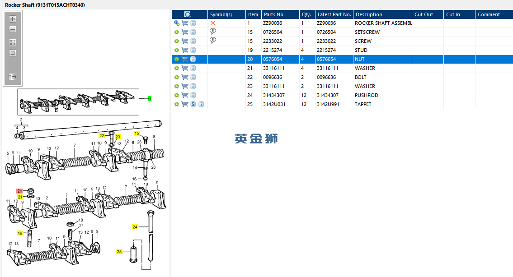
Task: Click green gear icon on STUD row
Action: coord(177,51)
